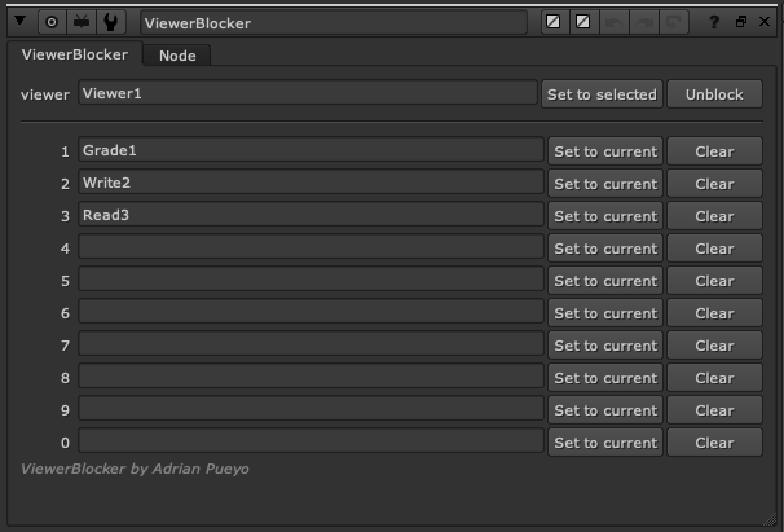Open the second checkered color chip icon

584,21
